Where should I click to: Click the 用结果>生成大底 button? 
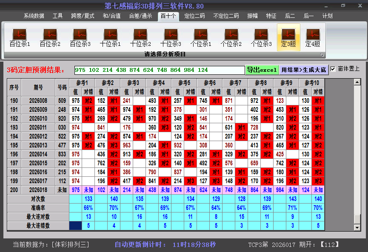pyautogui.click(x=304, y=70)
